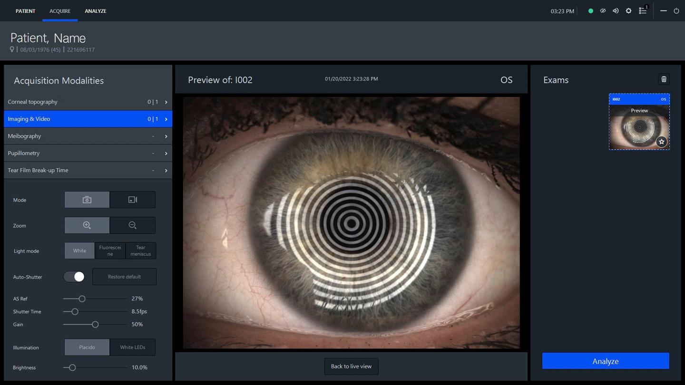This screenshot has height=385, width=685.
Task: Expand the Meibography section
Action: pyautogui.click(x=88, y=136)
